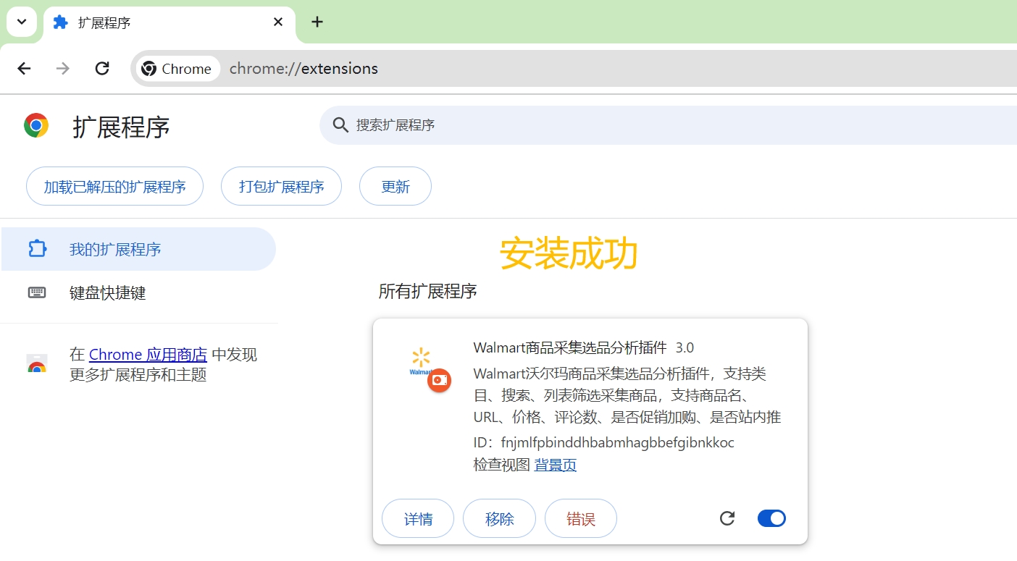Viewport: 1017px width, 561px height.
Task: Open the Chrome 应用商店 link
Action: (148, 355)
